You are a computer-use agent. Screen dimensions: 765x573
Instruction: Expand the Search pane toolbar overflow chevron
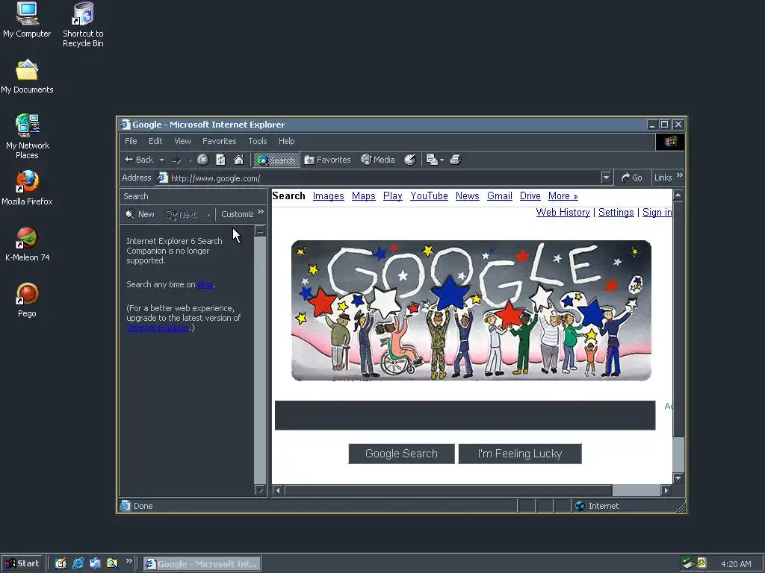pos(261,212)
